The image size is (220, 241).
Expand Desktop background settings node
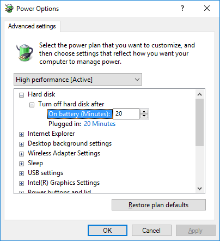point(21,144)
